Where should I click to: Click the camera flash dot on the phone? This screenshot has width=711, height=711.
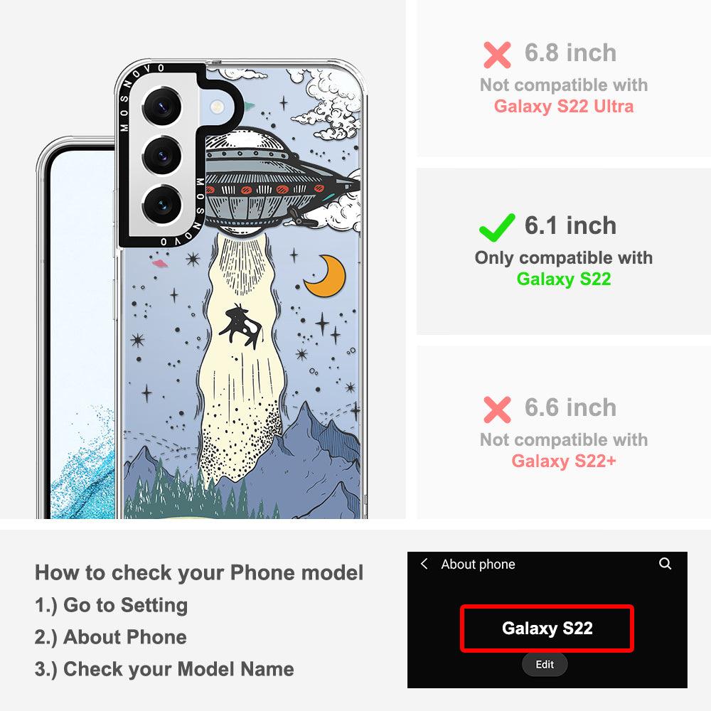[217, 107]
